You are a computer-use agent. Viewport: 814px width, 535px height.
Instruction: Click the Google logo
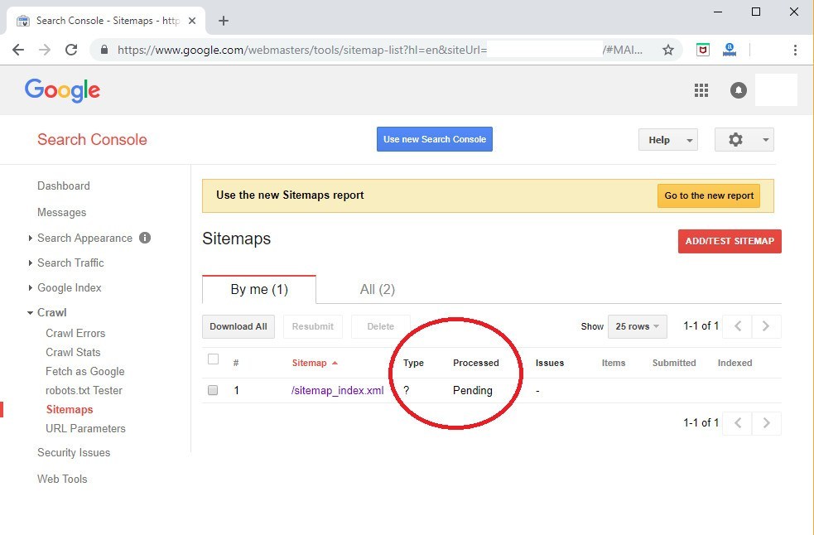click(62, 90)
